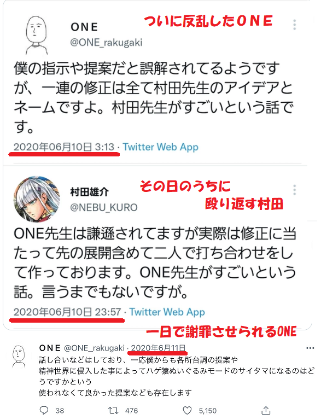Like the tweet with the heart icon
The width and height of the screenshot is (321, 420).
(x=187, y=410)
